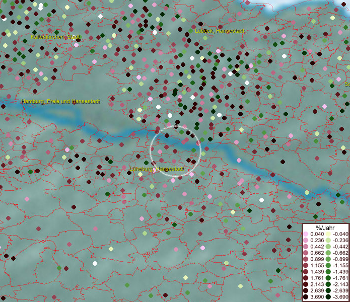Select the 2.639 legend value
The width and height of the screenshot is (350, 302).
317,291
